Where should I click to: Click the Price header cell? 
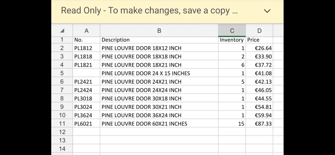click(x=259, y=40)
